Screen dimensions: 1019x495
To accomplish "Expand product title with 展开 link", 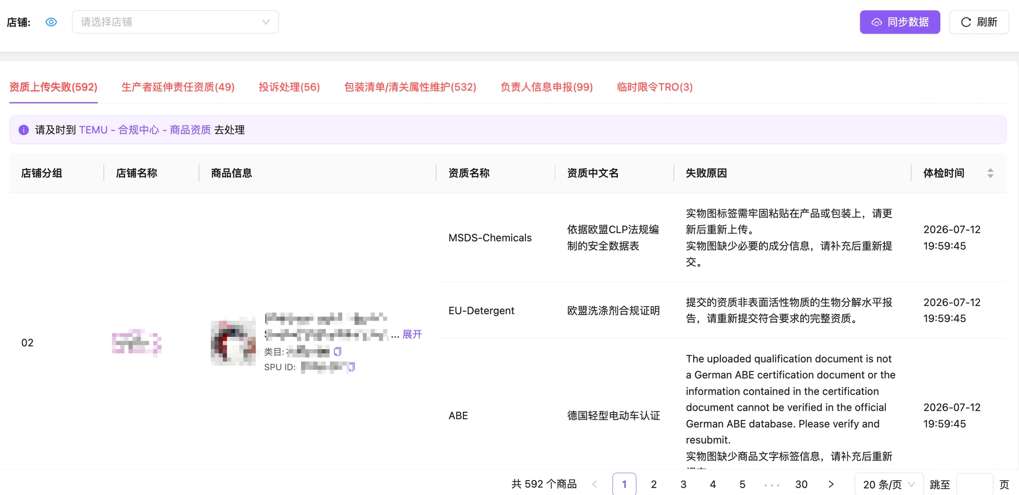I will point(412,334).
